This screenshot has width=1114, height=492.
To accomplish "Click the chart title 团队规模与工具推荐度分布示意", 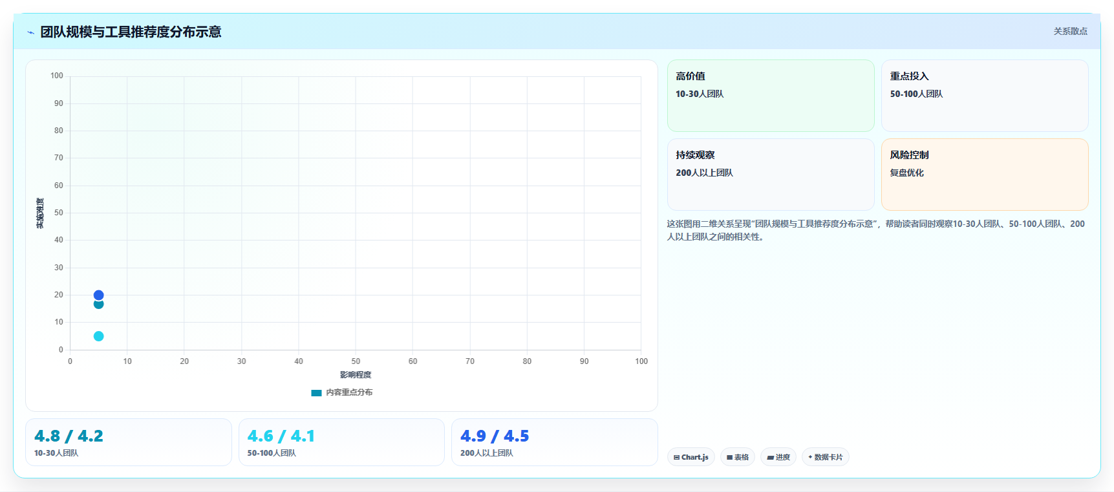I will 131,32.
